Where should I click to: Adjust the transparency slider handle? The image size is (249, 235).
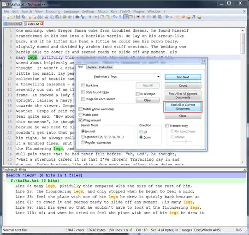tap(186, 141)
